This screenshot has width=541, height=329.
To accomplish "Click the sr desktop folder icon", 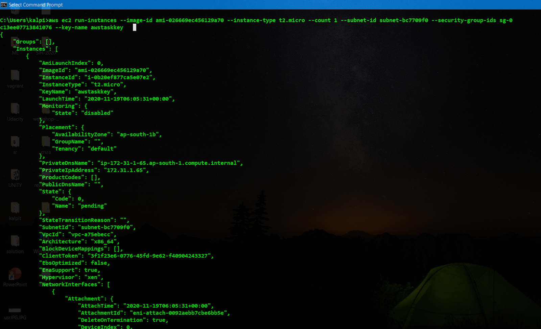I will coord(15,141).
